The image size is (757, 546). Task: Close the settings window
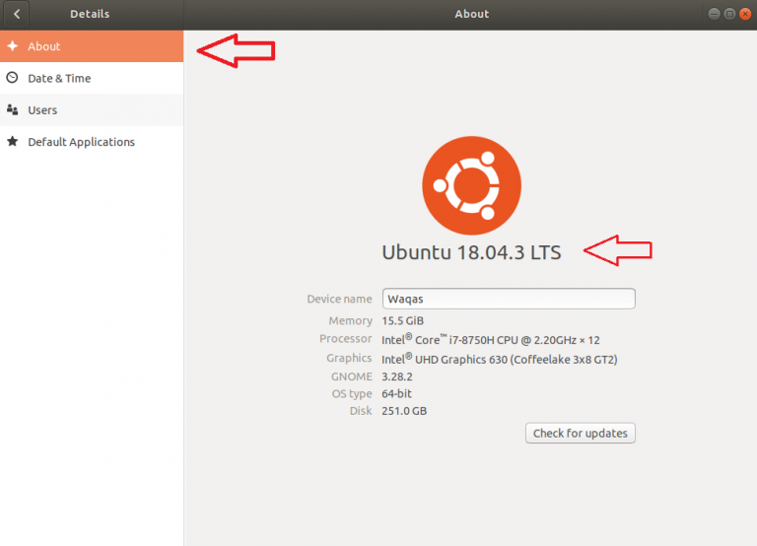pyautogui.click(x=745, y=14)
